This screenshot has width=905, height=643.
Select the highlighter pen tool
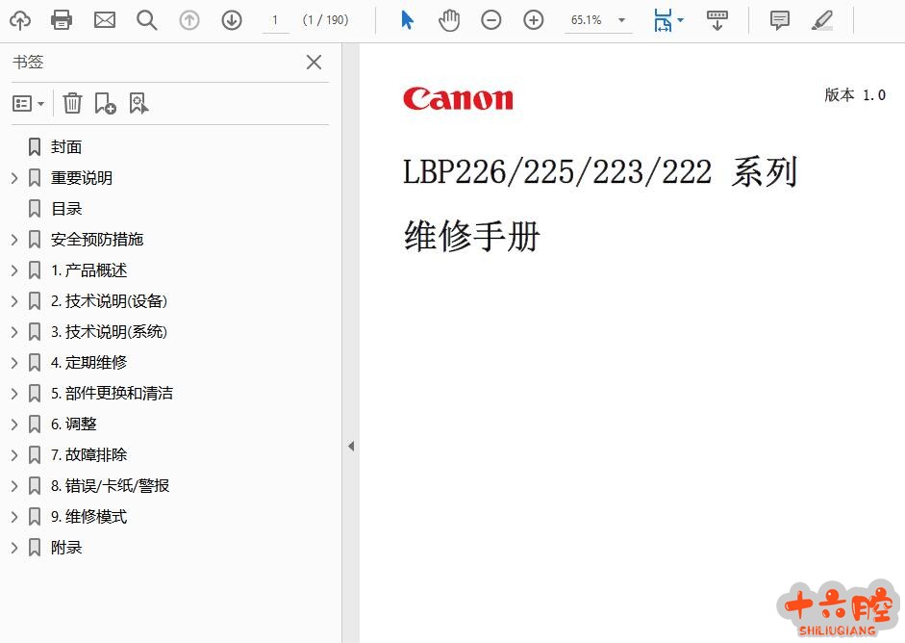coord(822,19)
